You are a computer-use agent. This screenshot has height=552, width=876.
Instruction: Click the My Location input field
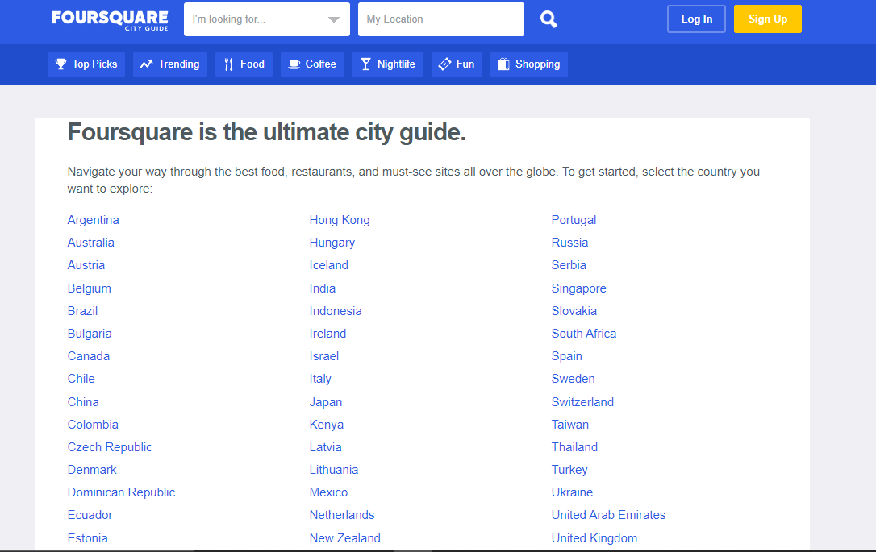[440, 19]
